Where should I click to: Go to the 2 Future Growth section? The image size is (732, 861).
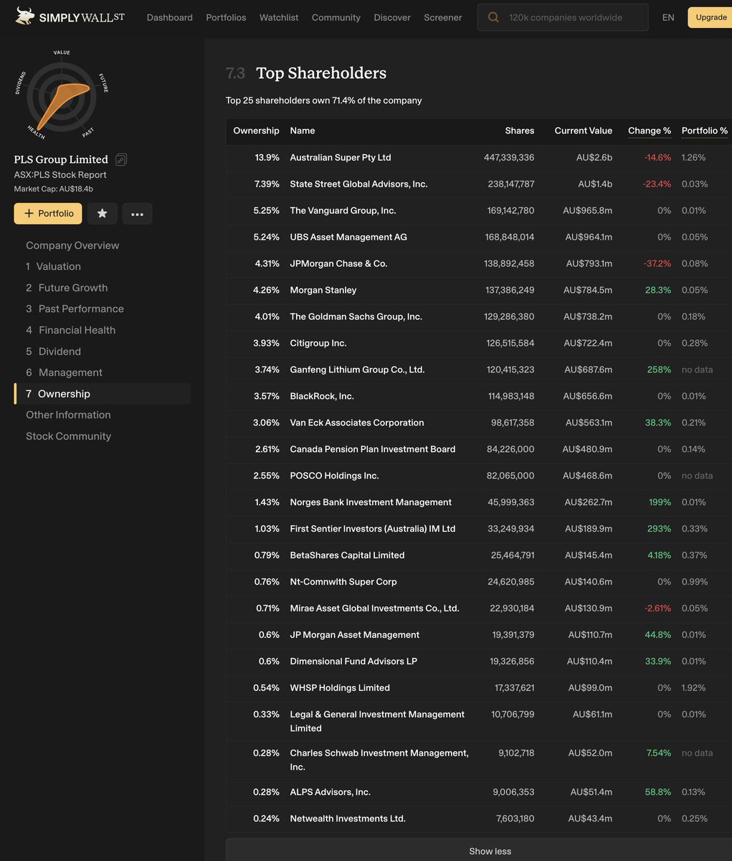click(67, 288)
